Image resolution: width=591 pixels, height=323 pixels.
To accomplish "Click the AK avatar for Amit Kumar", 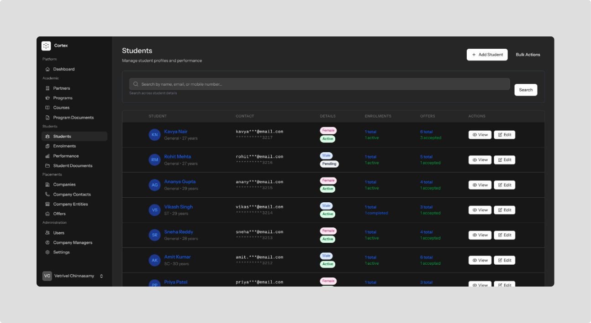I will [x=155, y=260].
